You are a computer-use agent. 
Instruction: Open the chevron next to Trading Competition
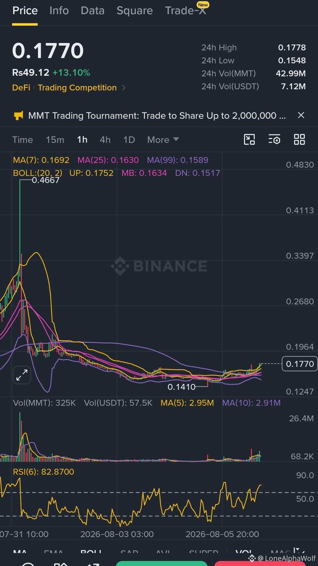124,88
